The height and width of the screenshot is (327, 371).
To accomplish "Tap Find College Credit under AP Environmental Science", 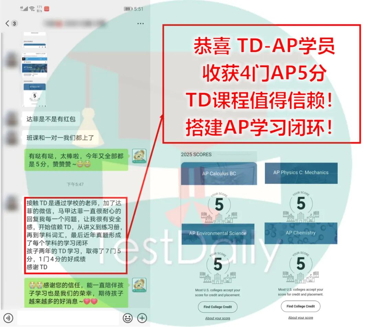I will [217, 307].
